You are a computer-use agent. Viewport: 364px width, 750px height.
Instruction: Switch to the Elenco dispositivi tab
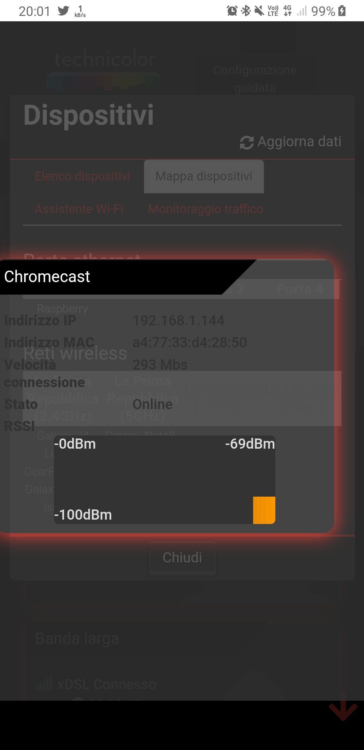pos(83,176)
